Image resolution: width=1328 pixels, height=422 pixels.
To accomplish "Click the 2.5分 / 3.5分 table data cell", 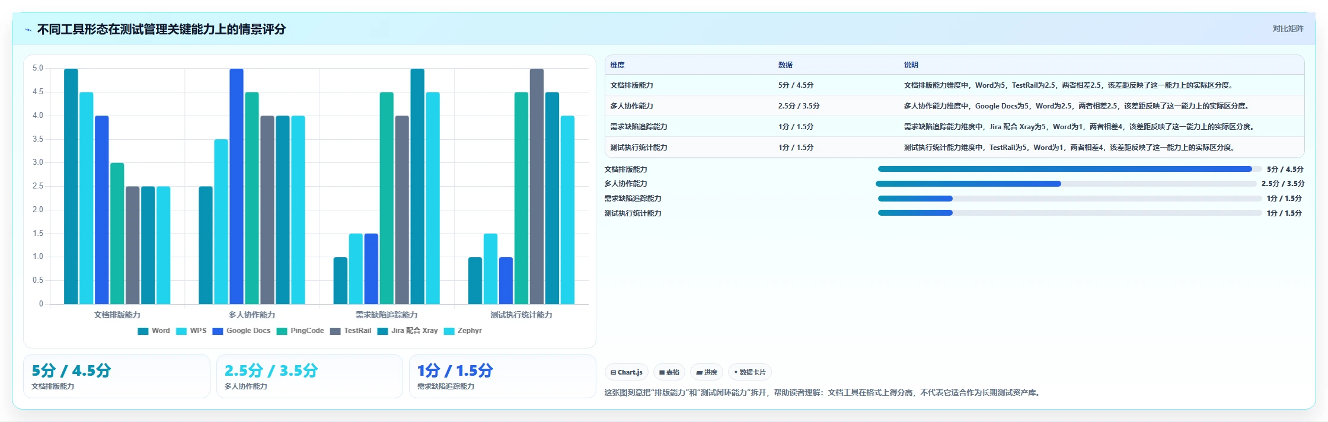I will click(x=799, y=106).
